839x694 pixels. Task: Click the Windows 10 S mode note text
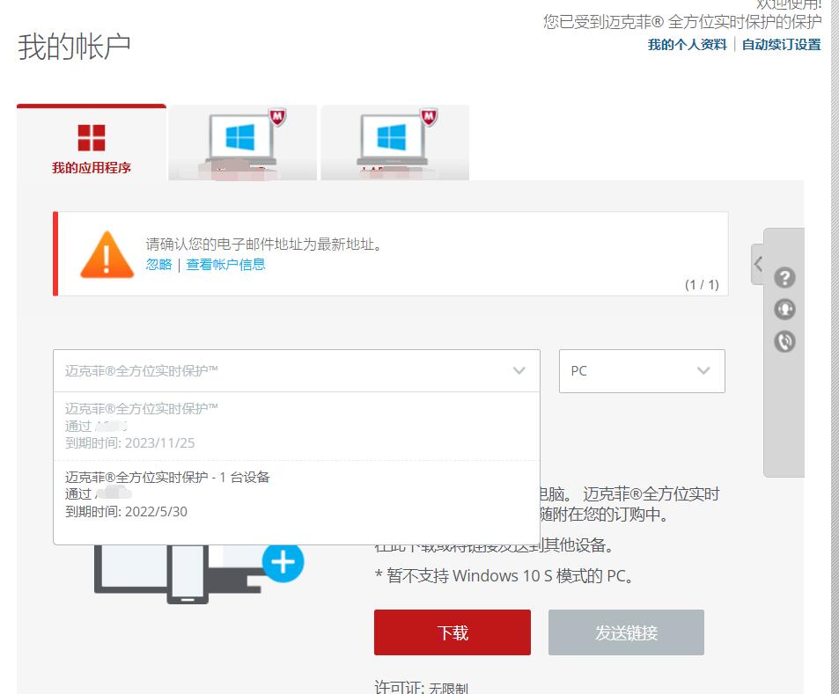(x=504, y=576)
